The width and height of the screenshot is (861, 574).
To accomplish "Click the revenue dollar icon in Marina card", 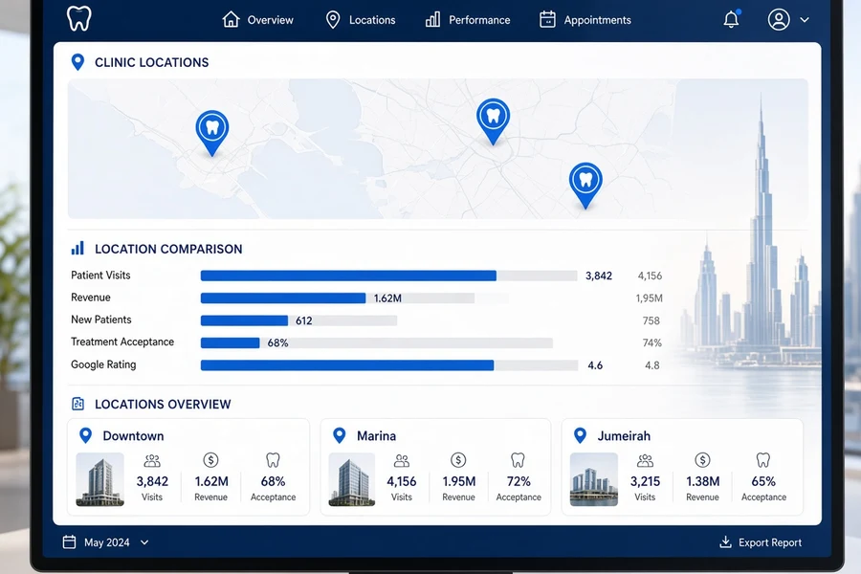I will tap(458, 460).
